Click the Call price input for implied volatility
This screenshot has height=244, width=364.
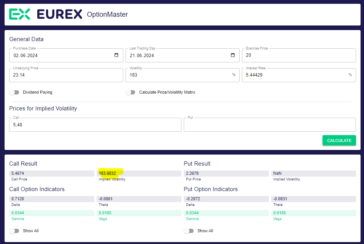(95, 125)
